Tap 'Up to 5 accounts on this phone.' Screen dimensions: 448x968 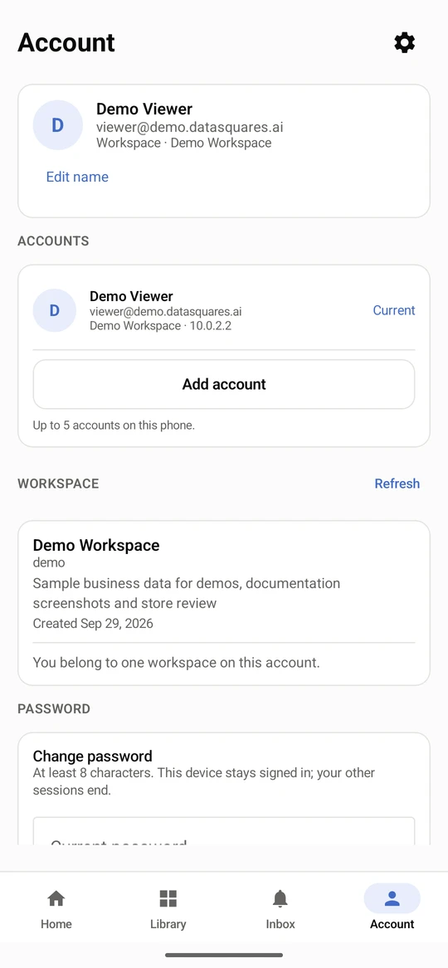114,425
